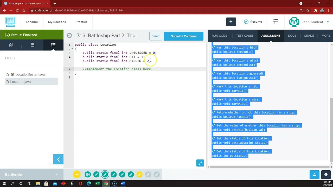Click public int getStatus() in assignment text

tap(230, 156)
